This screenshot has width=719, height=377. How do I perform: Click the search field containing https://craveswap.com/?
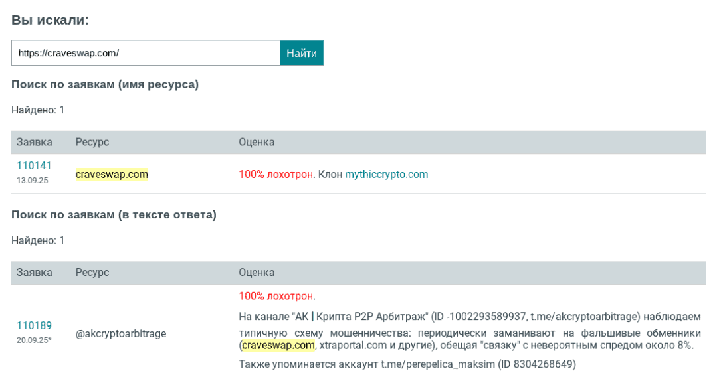(146, 53)
